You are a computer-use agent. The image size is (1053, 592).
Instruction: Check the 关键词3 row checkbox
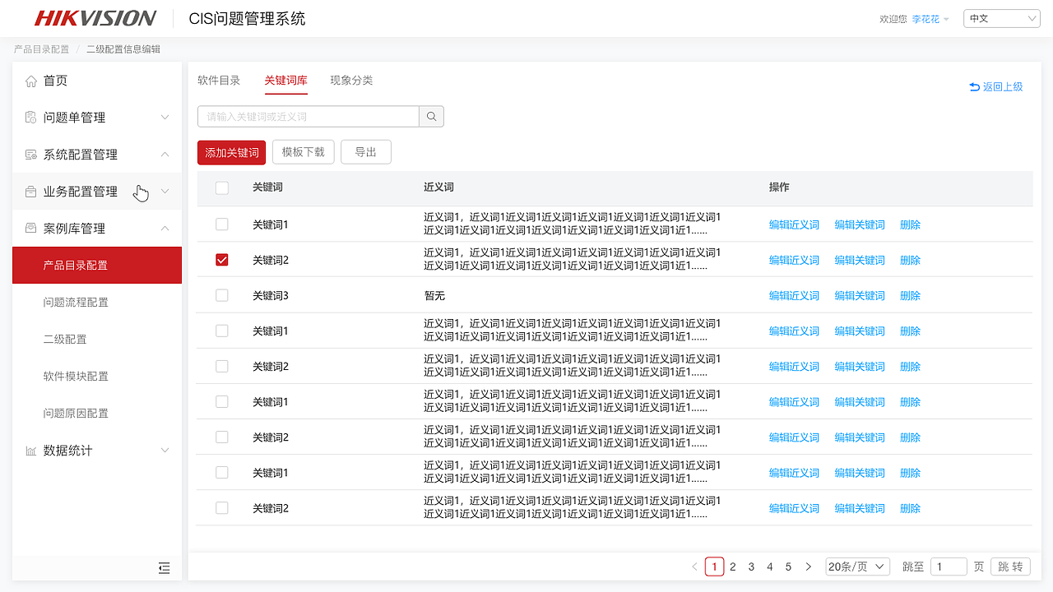point(221,295)
